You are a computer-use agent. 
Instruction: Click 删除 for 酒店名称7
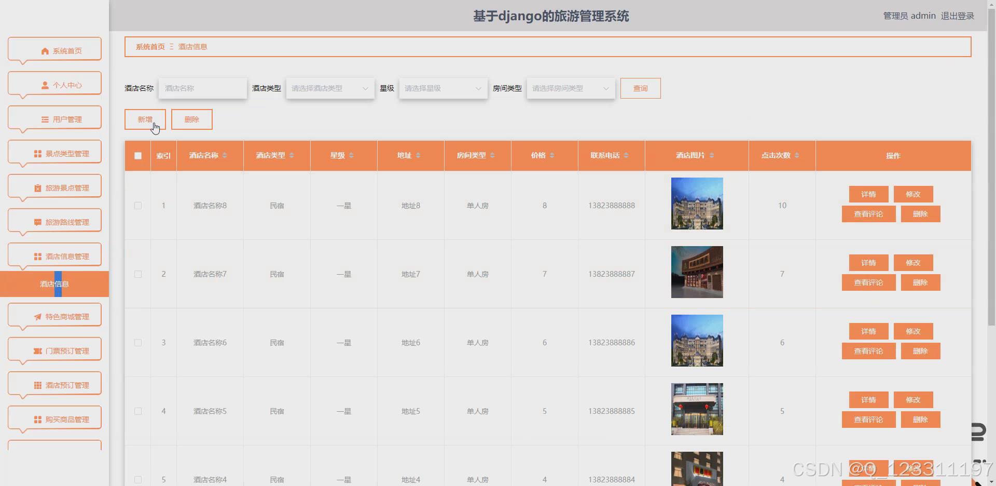coord(920,282)
